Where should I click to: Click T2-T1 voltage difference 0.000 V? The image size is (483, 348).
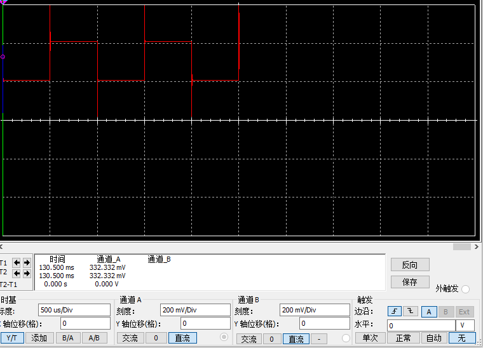tap(107, 284)
